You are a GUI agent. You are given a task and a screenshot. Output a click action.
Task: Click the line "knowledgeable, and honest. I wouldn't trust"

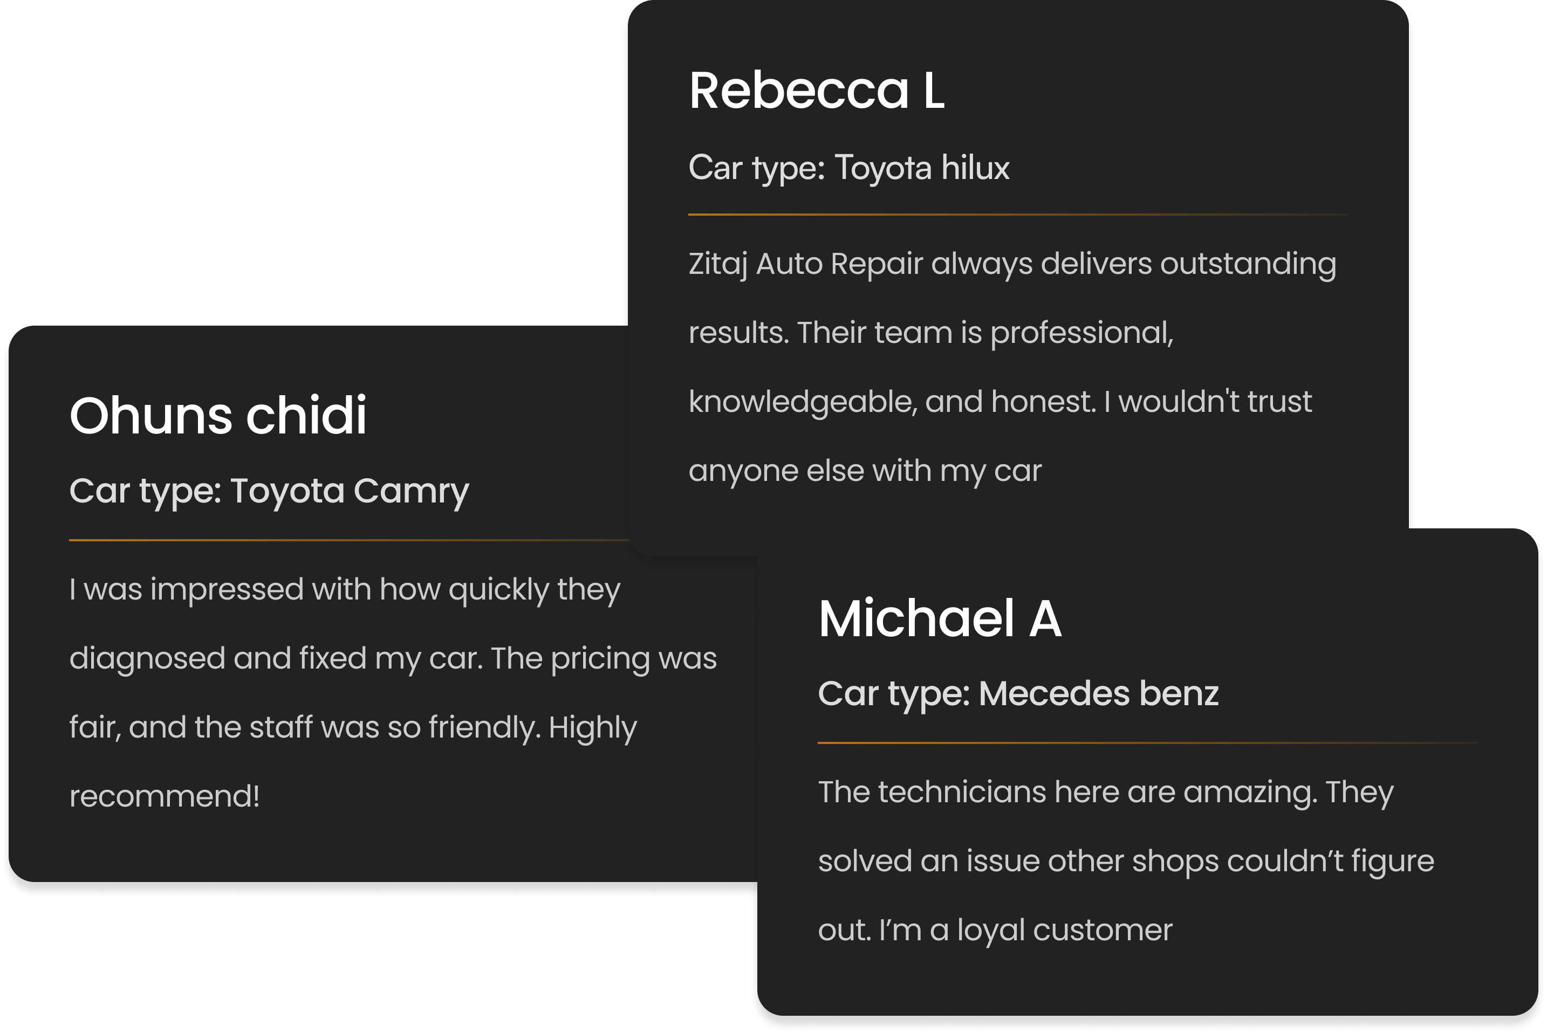[x=1000, y=402]
